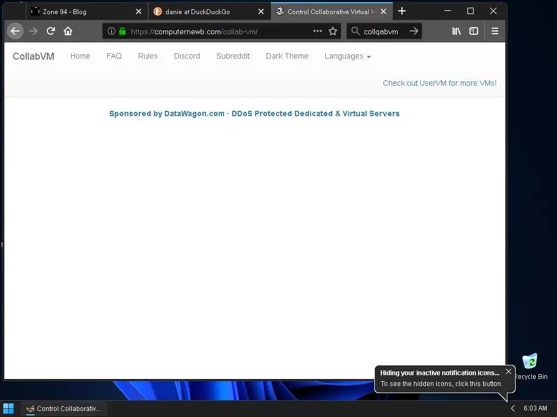Dismiss the hidden icons notification balloon
This screenshot has height=417, width=557.
coord(509,371)
